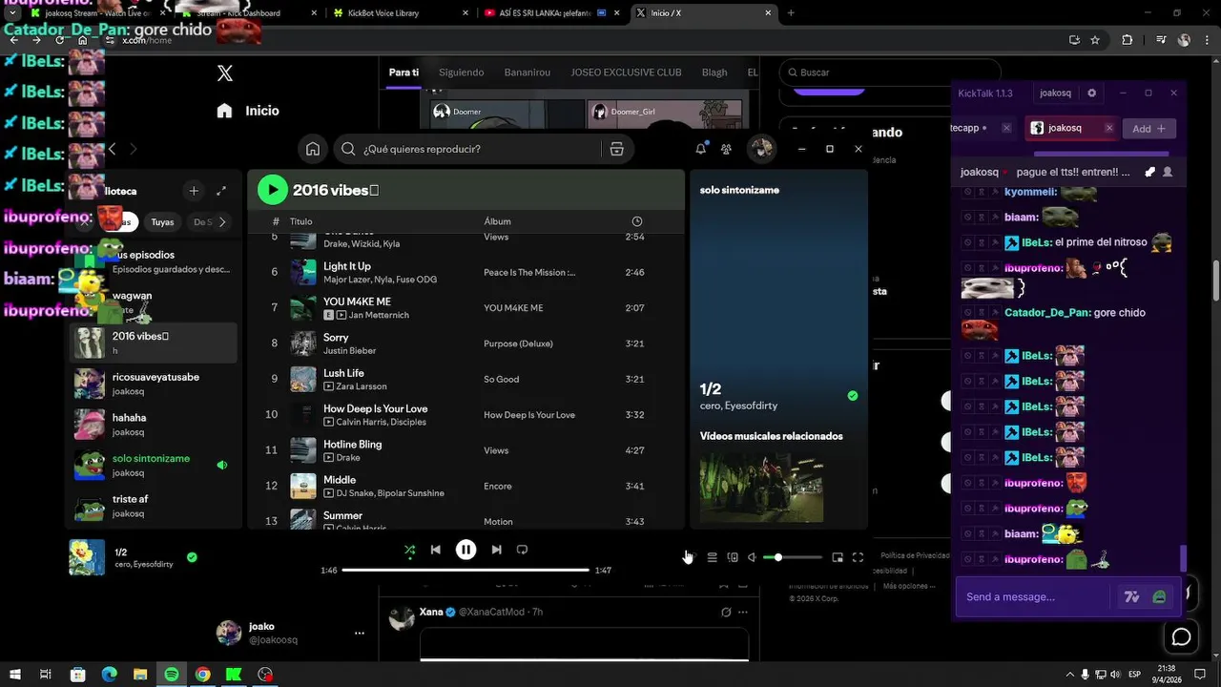
Task: Toggle shuffle in Spotify player
Action: [x=409, y=550]
